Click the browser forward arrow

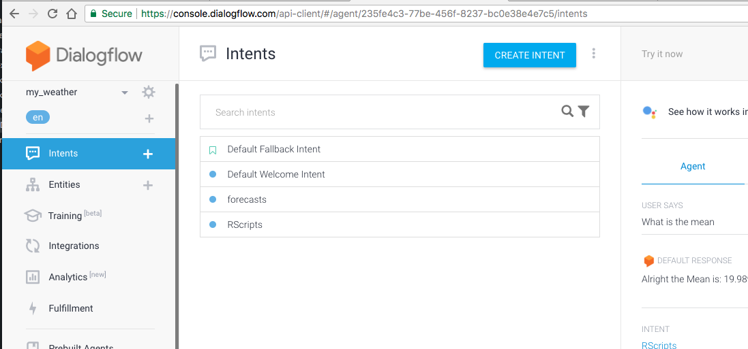[33, 14]
